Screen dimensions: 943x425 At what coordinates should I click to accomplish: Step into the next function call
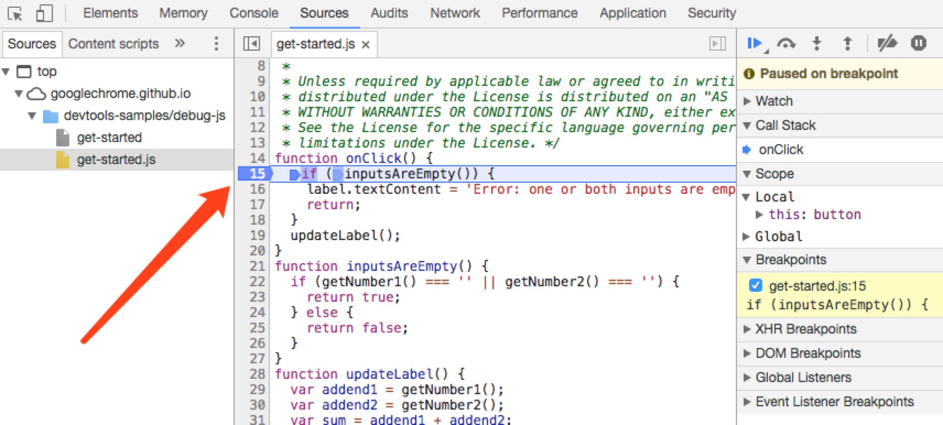(817, 43)
